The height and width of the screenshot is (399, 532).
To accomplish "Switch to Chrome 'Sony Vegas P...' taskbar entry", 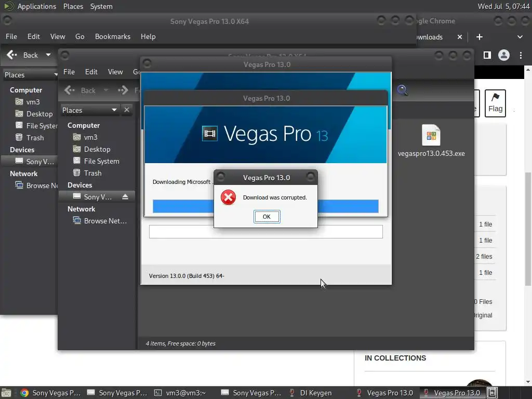I will coord(50,393).
